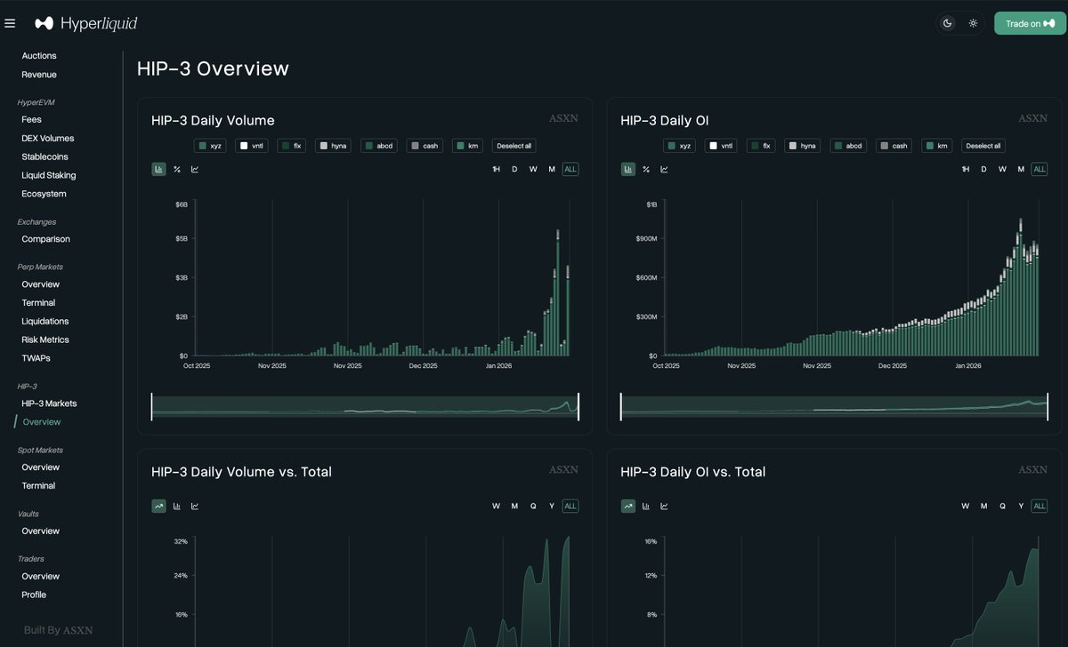The height and width of the screenshot is (647, 1068).
Task: Select area chart icon in Volume vs. Total
Action: 158,506
